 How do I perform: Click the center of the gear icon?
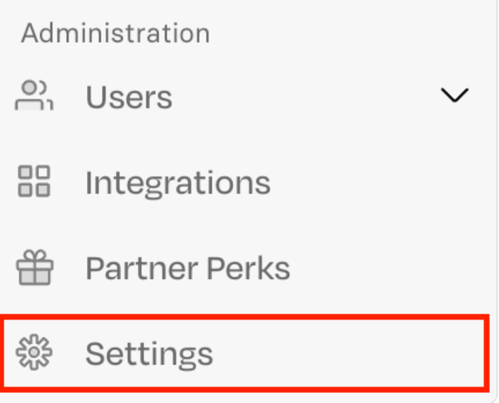coord(34,353)
